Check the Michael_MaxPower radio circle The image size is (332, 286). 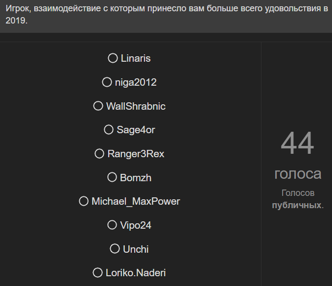point(84,201)
